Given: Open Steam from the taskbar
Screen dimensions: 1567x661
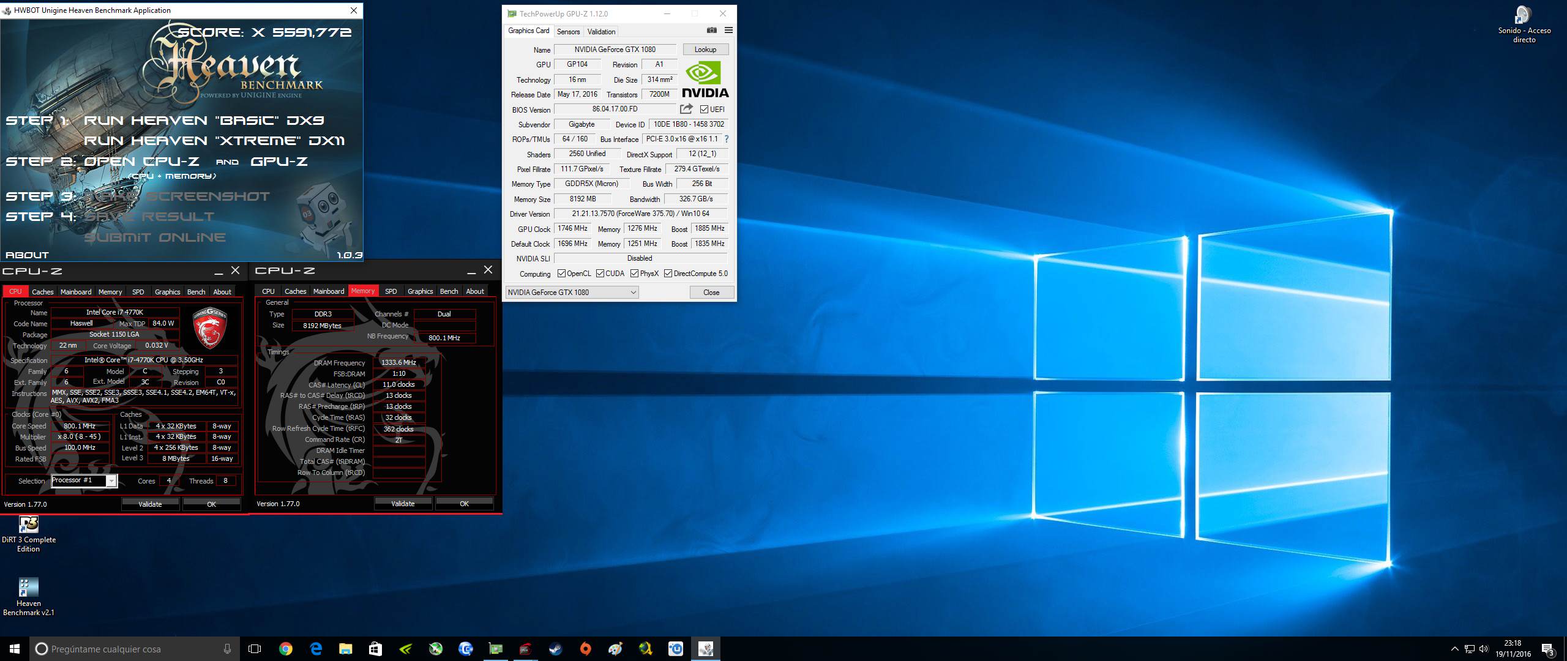Looking at the screenshot, I should coord(555,649).
